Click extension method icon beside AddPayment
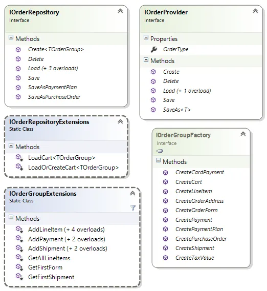Screen dimensions: 267x291 tap(19, 239)
